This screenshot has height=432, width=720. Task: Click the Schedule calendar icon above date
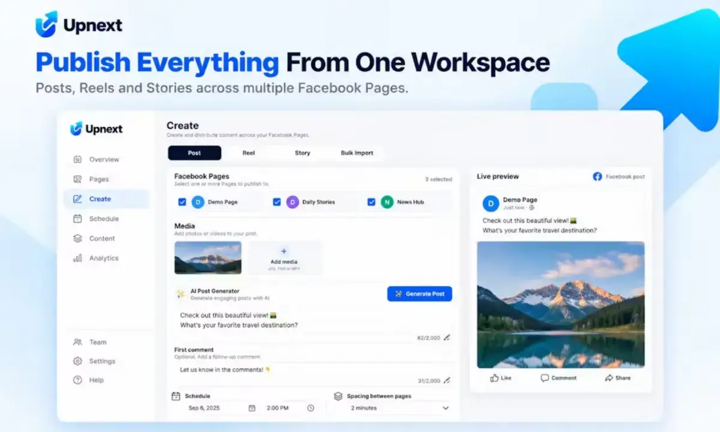click(x=176, y=396)
